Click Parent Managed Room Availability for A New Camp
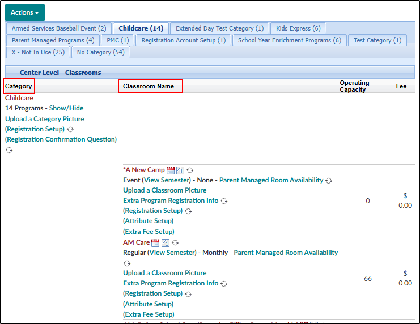The width and height of the screenshot is (420, 324). (x=271, y=180)
